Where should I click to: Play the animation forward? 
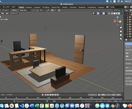[53, 95]
